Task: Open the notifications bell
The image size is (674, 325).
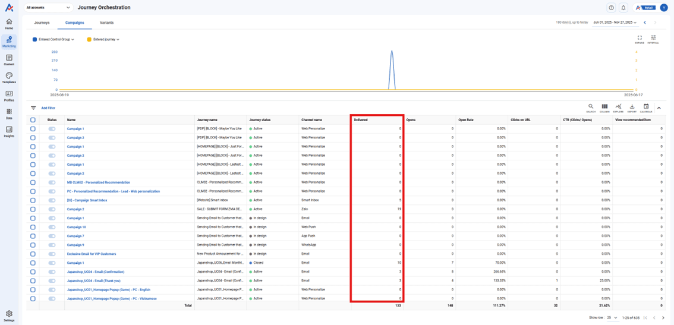Action: tap(623, 8)
